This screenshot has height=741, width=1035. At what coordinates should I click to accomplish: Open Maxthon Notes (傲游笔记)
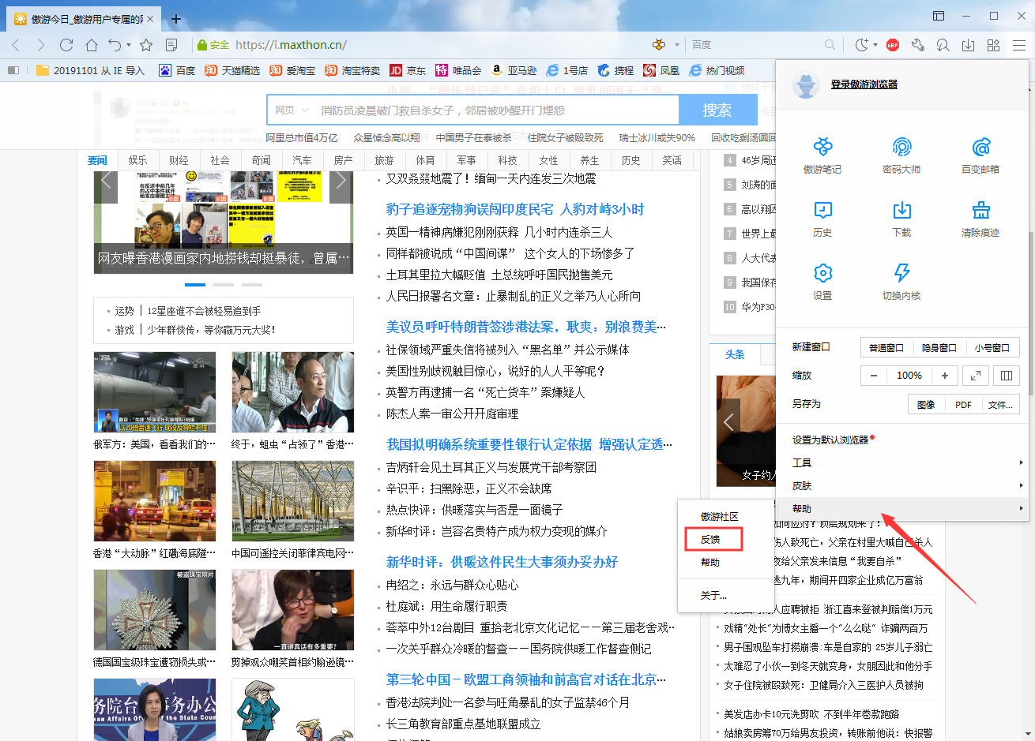[822, 155]
